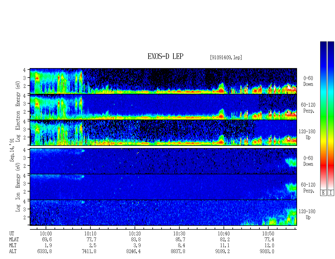Click the I label box under color bar

click(331, 193)
